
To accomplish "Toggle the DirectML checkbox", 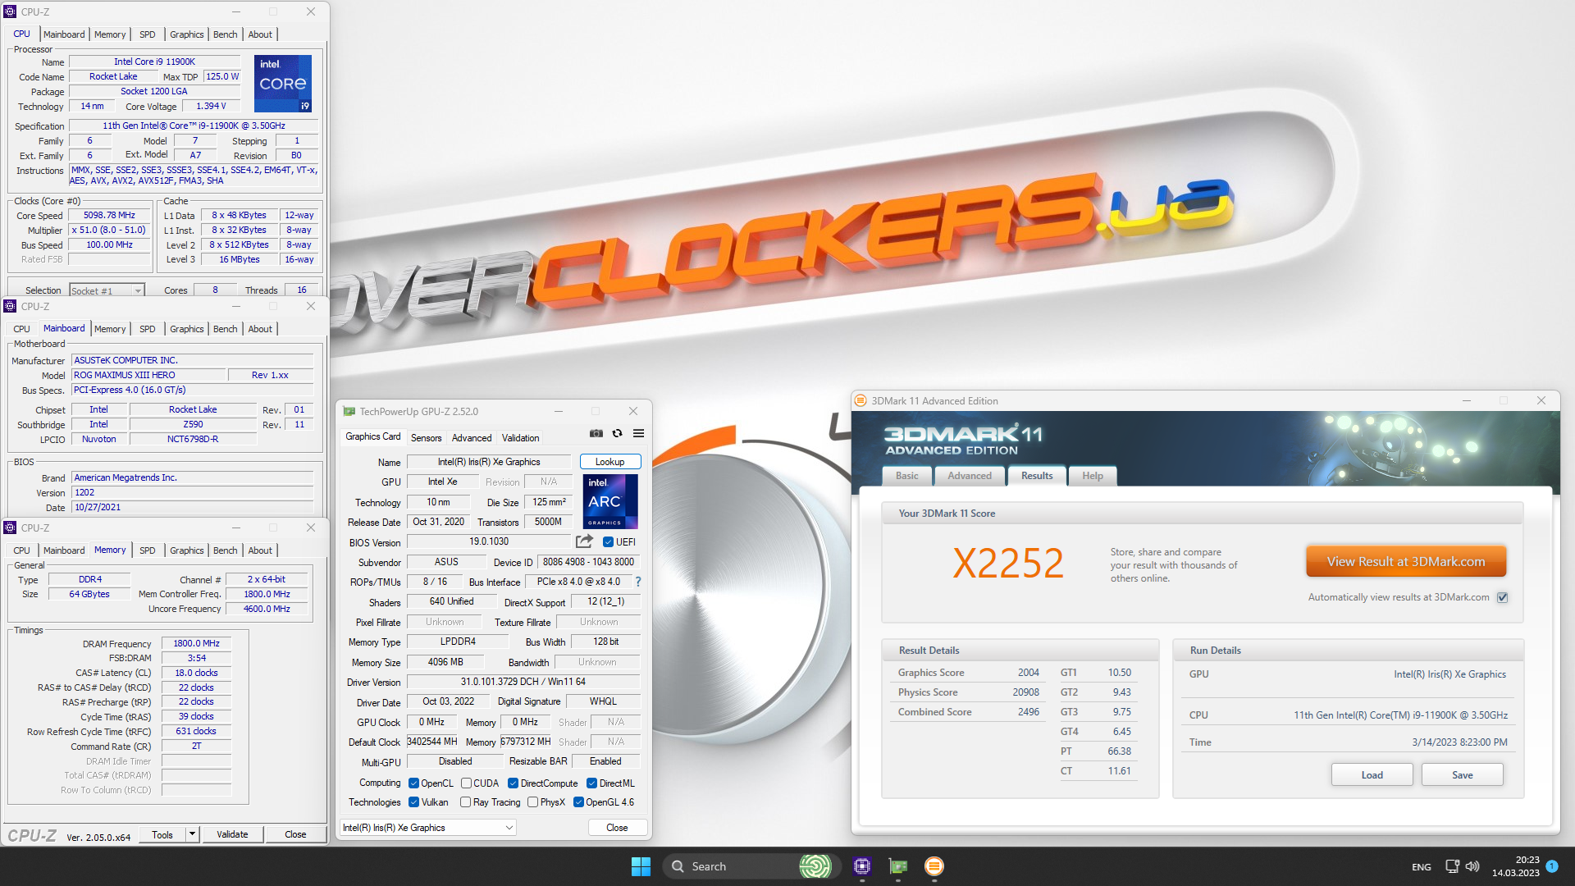I will pyautogui.click(x=591, y=783).
